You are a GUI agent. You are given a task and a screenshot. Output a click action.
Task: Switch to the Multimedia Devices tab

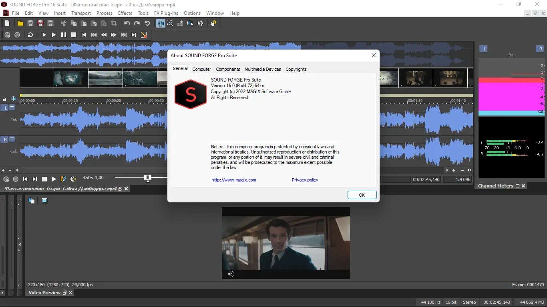263,69
